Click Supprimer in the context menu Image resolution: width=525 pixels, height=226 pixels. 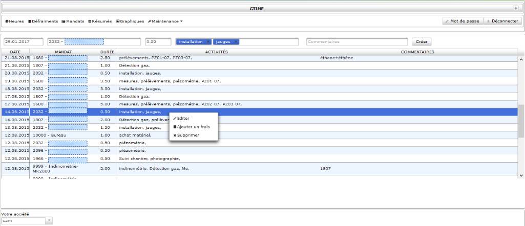tap(187, 135)
